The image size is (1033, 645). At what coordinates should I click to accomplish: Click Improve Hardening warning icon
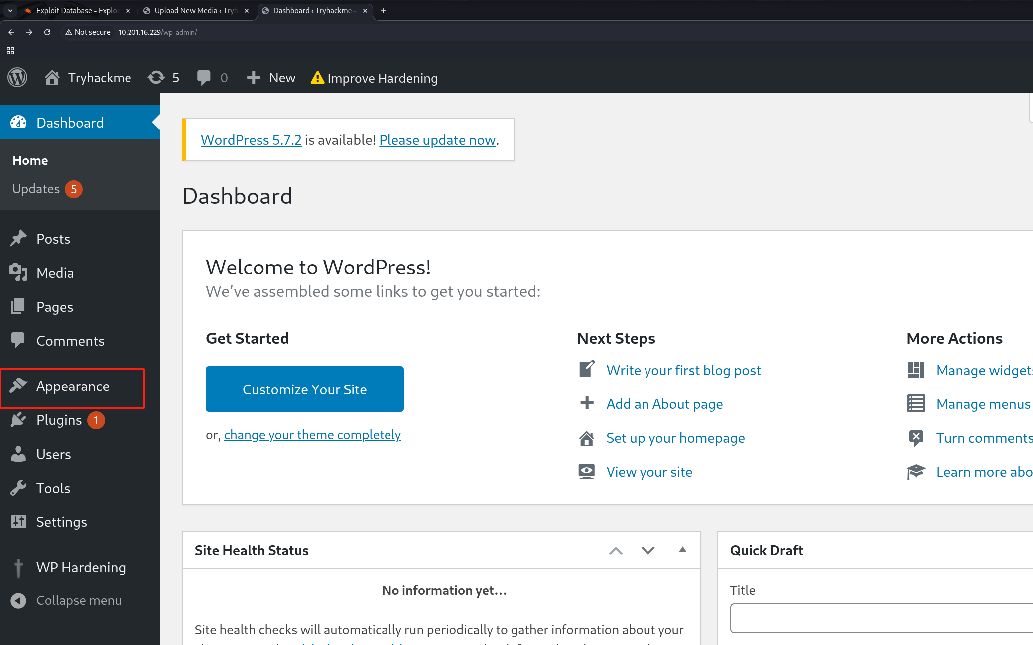coord(317,78)
